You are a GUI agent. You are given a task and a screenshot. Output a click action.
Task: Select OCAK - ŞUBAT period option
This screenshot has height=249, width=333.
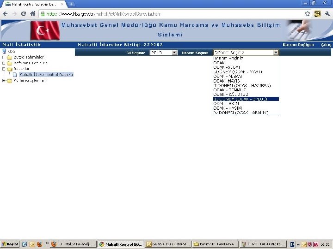(246, 67)
